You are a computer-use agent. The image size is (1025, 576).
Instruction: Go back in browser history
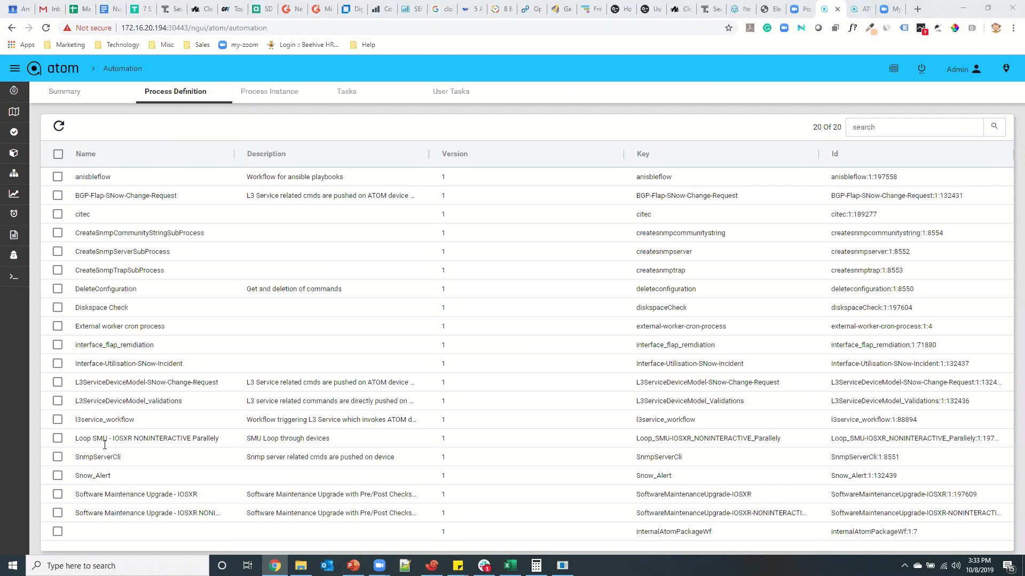[12, 28]
